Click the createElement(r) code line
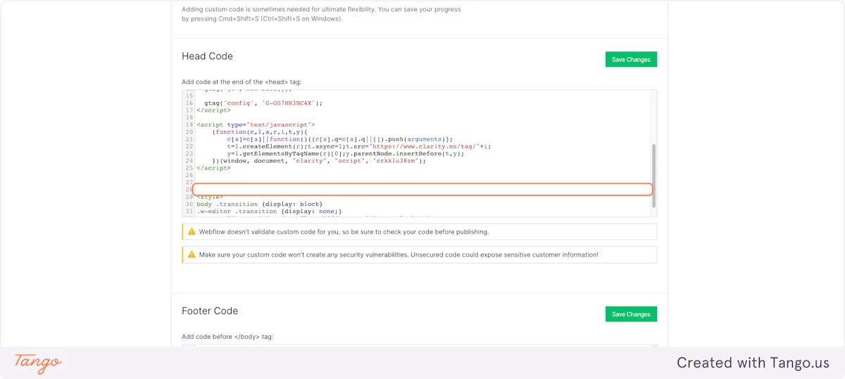 click(359, 146)
